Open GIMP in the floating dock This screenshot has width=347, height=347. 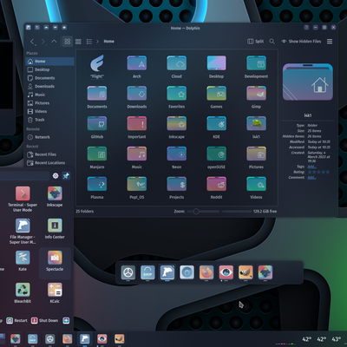click(x=246, y=272)
